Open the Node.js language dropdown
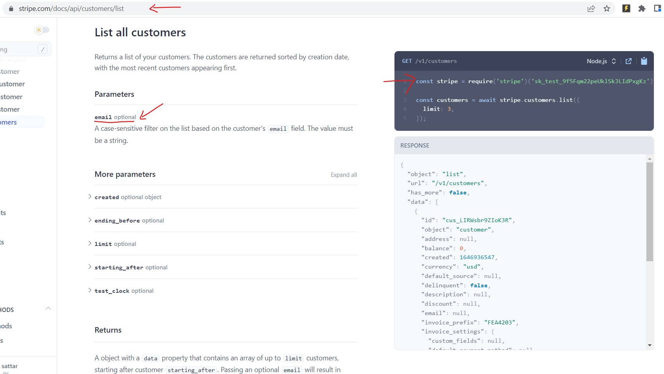 [601, 61]
